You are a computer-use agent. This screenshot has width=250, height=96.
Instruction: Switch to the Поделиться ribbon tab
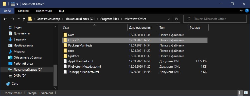(x=44, y=11)
